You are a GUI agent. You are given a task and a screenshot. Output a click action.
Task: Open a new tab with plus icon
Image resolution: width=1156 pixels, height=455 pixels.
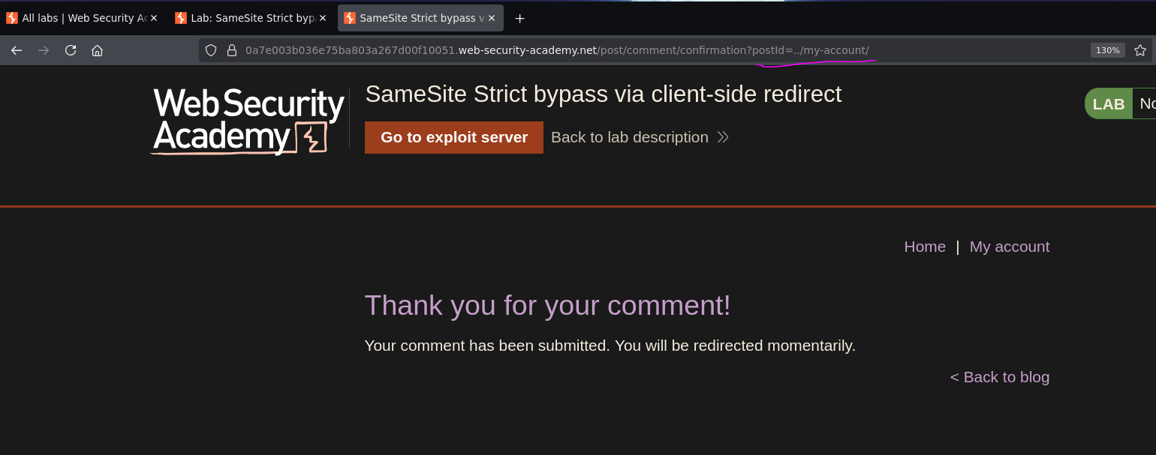click(519, 18)
